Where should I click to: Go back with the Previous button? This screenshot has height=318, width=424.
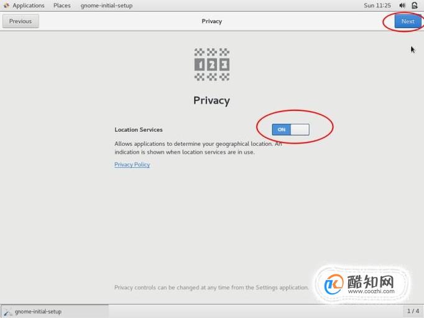coord(21,21)
